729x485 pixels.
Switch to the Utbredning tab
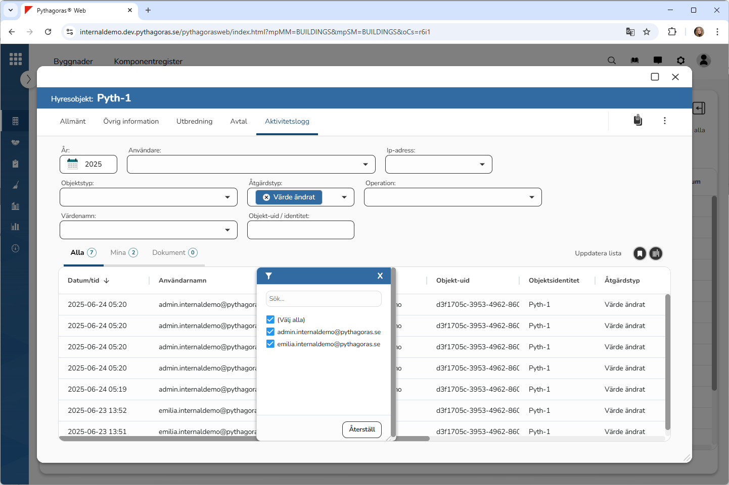click(194, 121)
